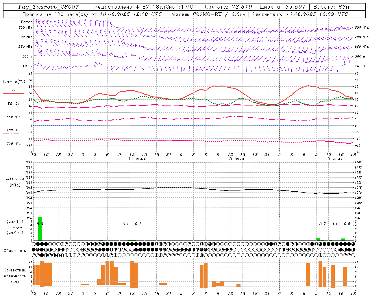Click the Облачность cloud cover label
This screenshot has height=296, width=370.
coord(15,251)
